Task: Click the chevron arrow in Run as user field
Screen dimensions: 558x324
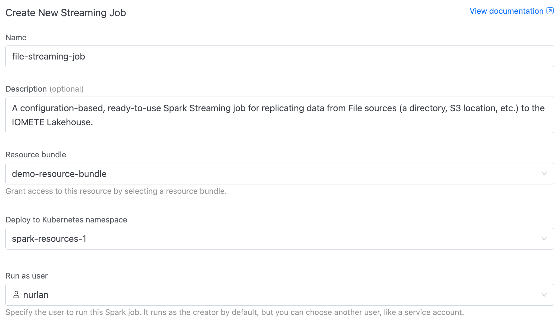Action: [x=544, y=295]
